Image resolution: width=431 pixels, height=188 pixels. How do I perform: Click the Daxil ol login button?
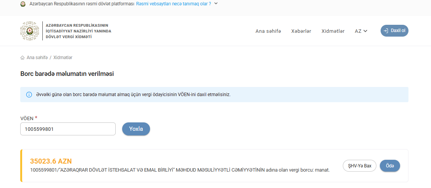[x=394, y=31]
